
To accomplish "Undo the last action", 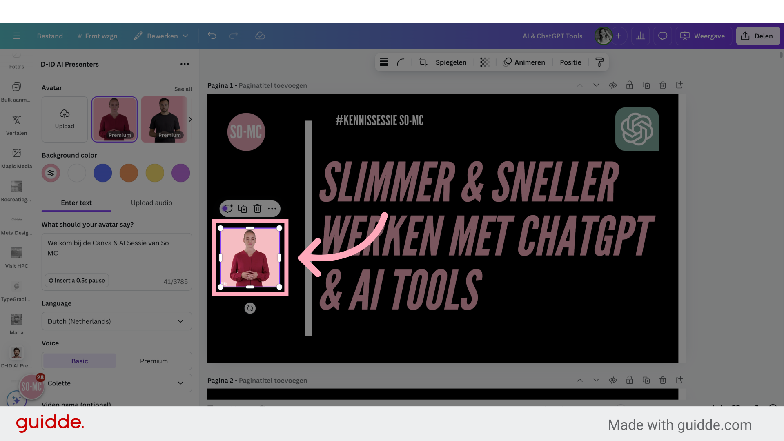I will 212,36.
